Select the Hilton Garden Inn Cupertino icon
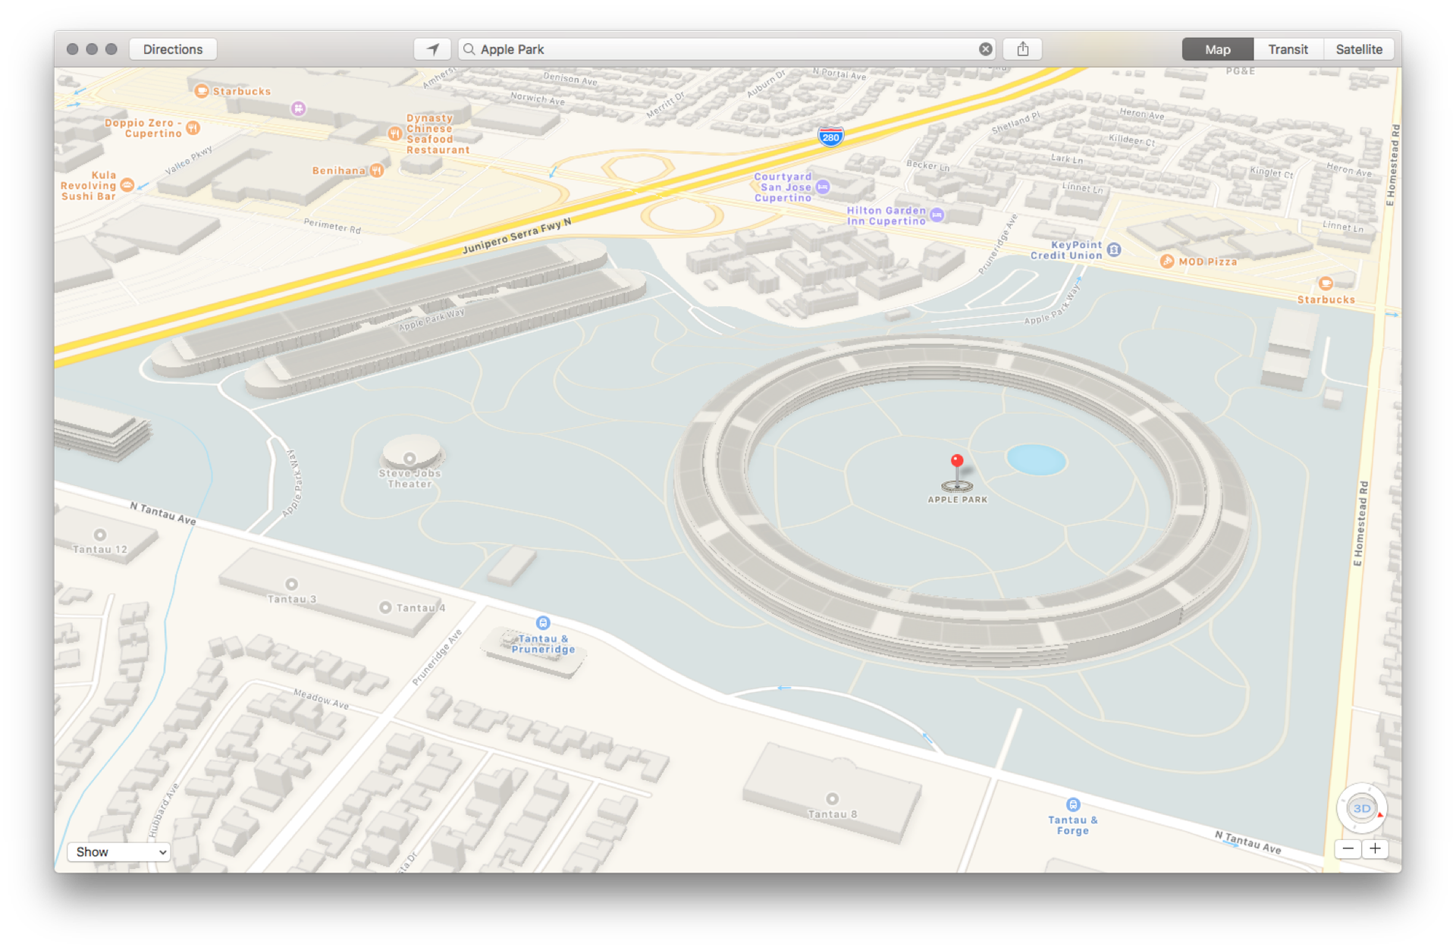 938,215
